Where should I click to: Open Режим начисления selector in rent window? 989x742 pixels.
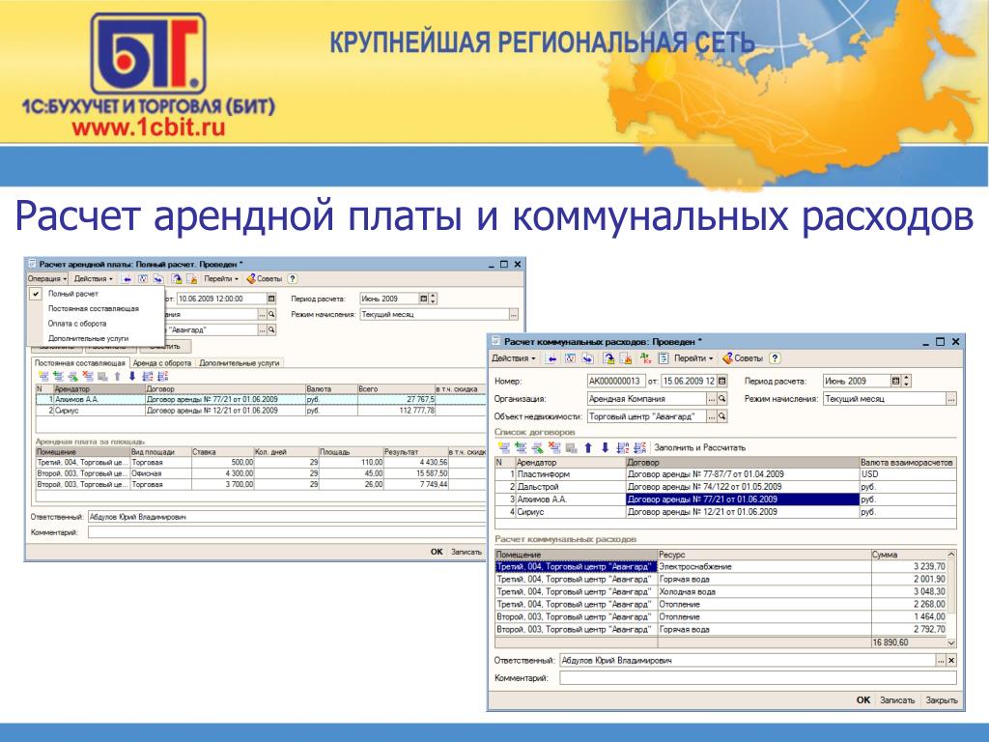(x=514, y=314)
